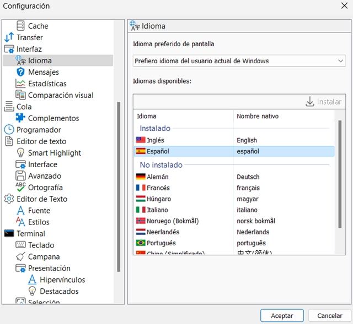The height and width of the screenshot is (324, 353).
Task: Select the Neerlandés language row
Action: click(x=234, y=232)
